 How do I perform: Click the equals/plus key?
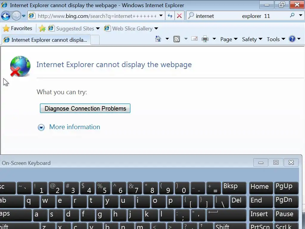pyautogui.click(x=214, y=188)
